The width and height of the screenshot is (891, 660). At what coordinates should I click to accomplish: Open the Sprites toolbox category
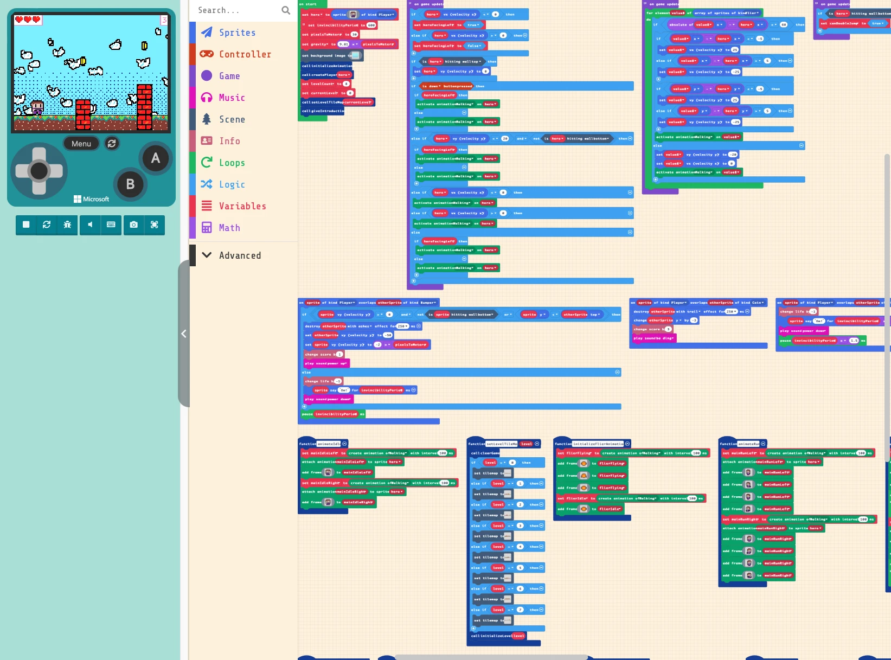pyautogui.click(x=237, y=33)
